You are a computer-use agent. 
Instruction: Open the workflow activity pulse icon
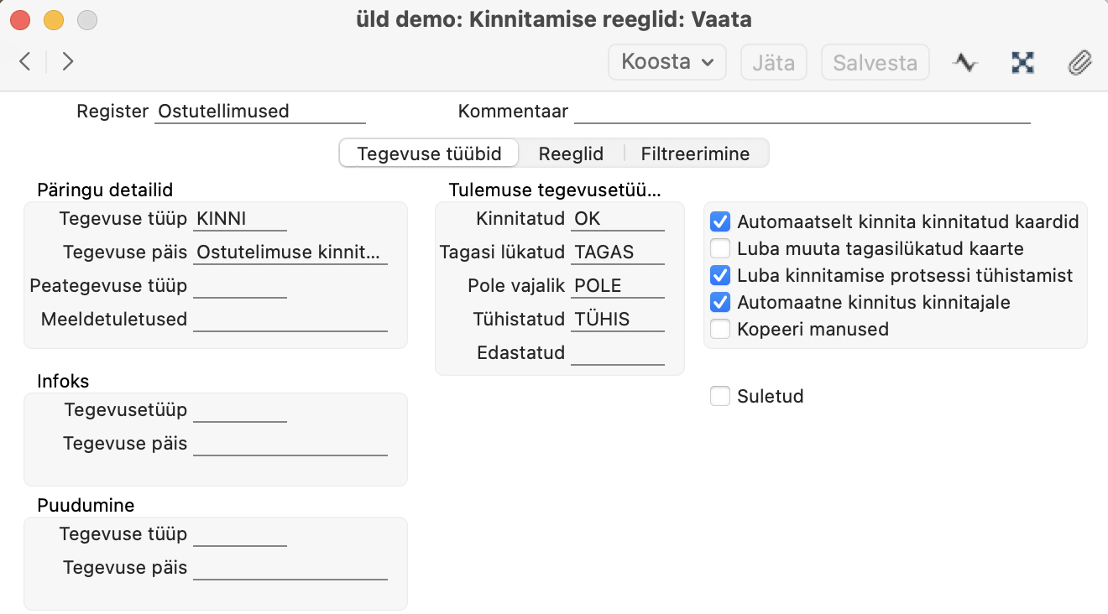click(965, 62)
